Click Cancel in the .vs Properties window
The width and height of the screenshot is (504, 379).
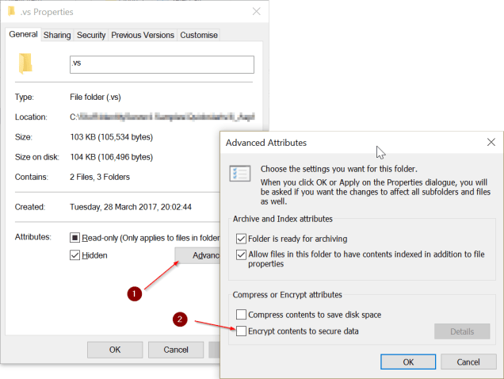tap(176, 350)
